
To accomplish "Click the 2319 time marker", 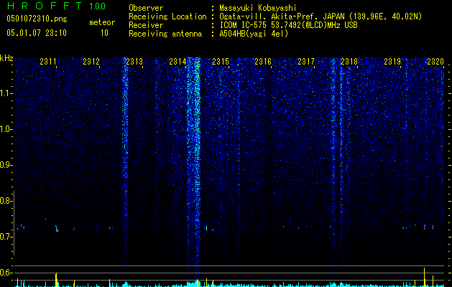I will pyautogui.click(x=392, y=62).
